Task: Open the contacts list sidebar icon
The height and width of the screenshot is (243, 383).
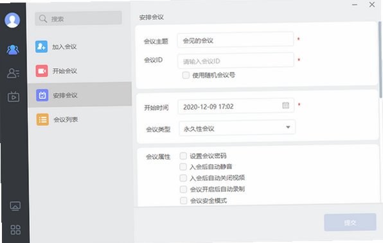Action: pyautogui.click(x=13, y=73)
